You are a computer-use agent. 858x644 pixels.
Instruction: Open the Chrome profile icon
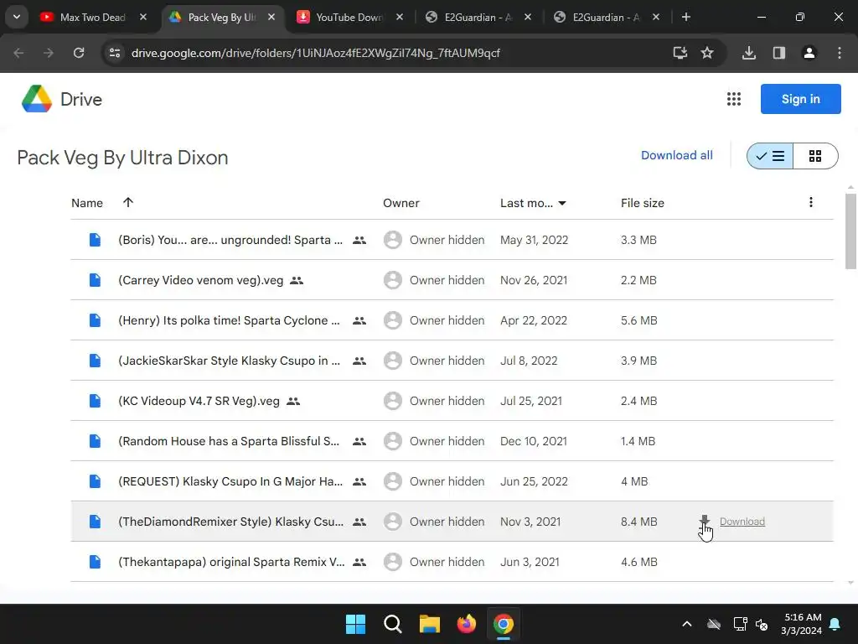pyautogui.click(x=809, y=53)
